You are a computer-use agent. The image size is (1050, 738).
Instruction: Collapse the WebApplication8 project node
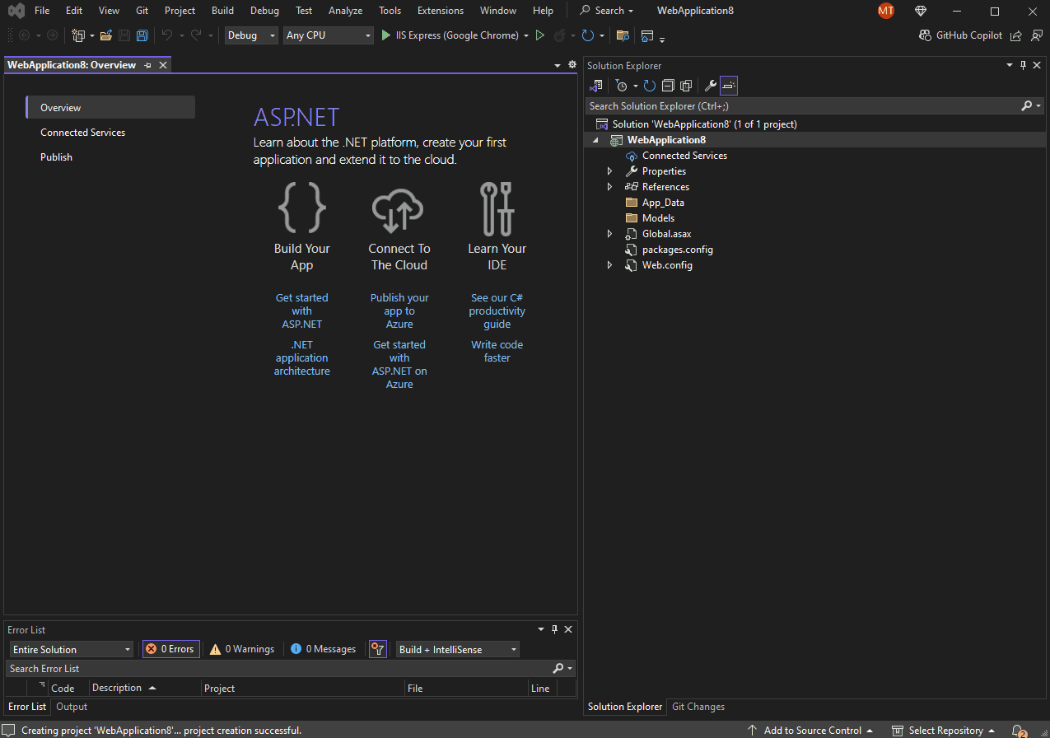(595, 140)
